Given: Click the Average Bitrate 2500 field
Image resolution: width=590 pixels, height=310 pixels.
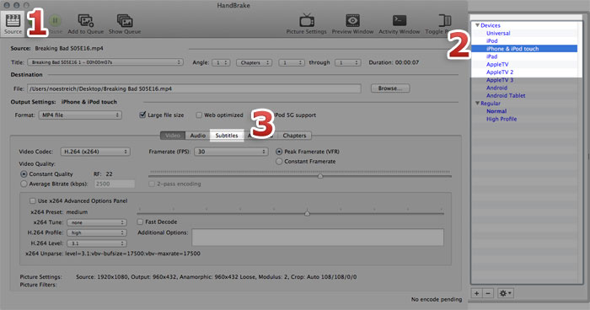Looking at the screenshot, I should (x=115, y=184).
